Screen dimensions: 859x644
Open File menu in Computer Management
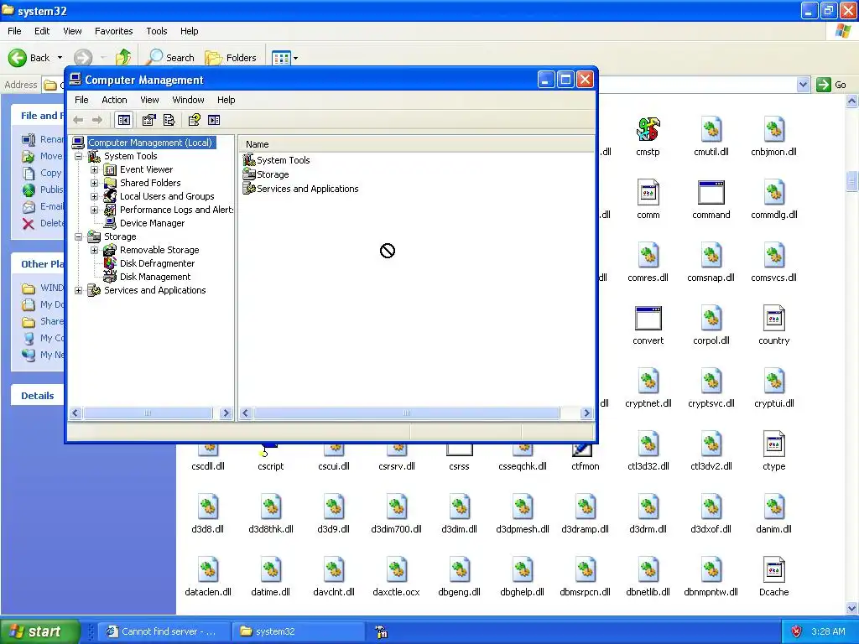tap(81, 100)
